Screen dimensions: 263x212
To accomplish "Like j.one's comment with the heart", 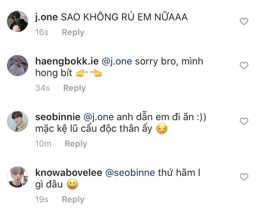I will pyautogui.click(x=244, y=22).
